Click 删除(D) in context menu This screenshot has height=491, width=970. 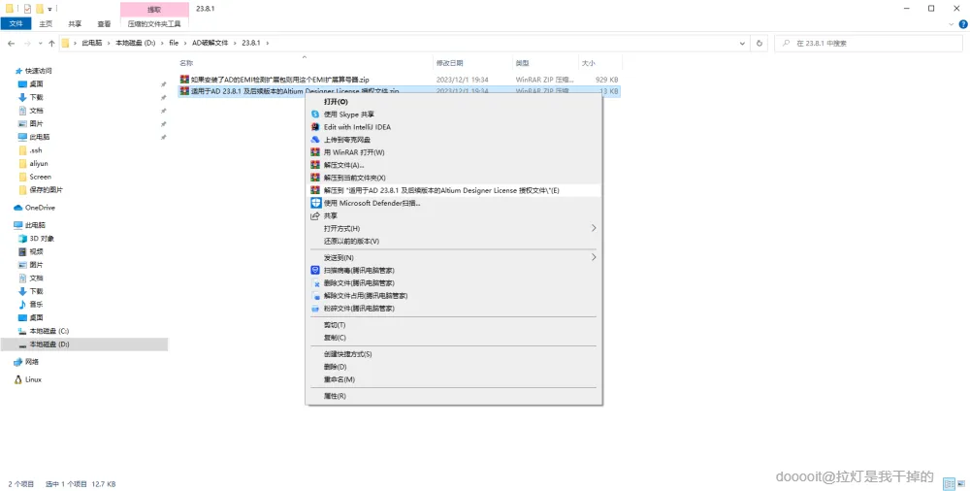tap(453, 367)
